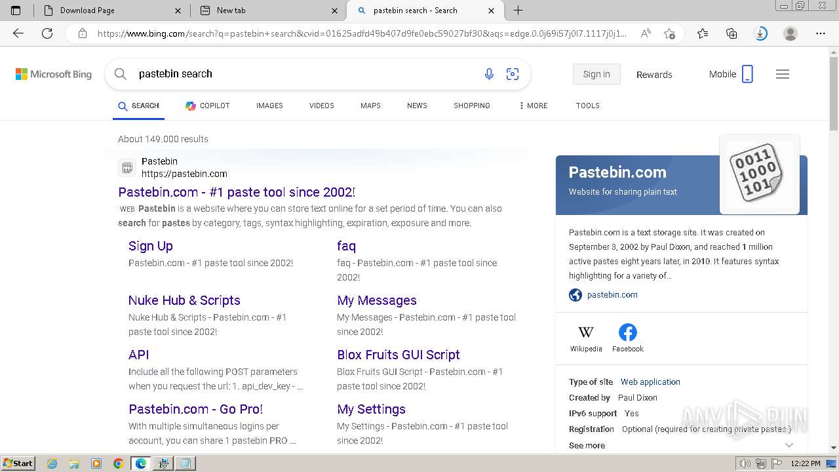Viewport: 839px width, 472px height.
Task: Open the Favorites list icon
Action: tap(703, 33)
